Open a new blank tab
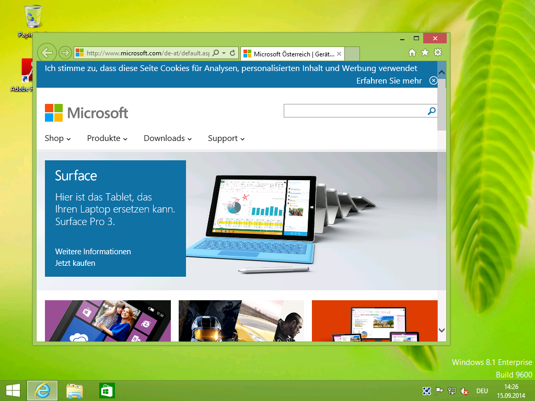 click(352, 54)
